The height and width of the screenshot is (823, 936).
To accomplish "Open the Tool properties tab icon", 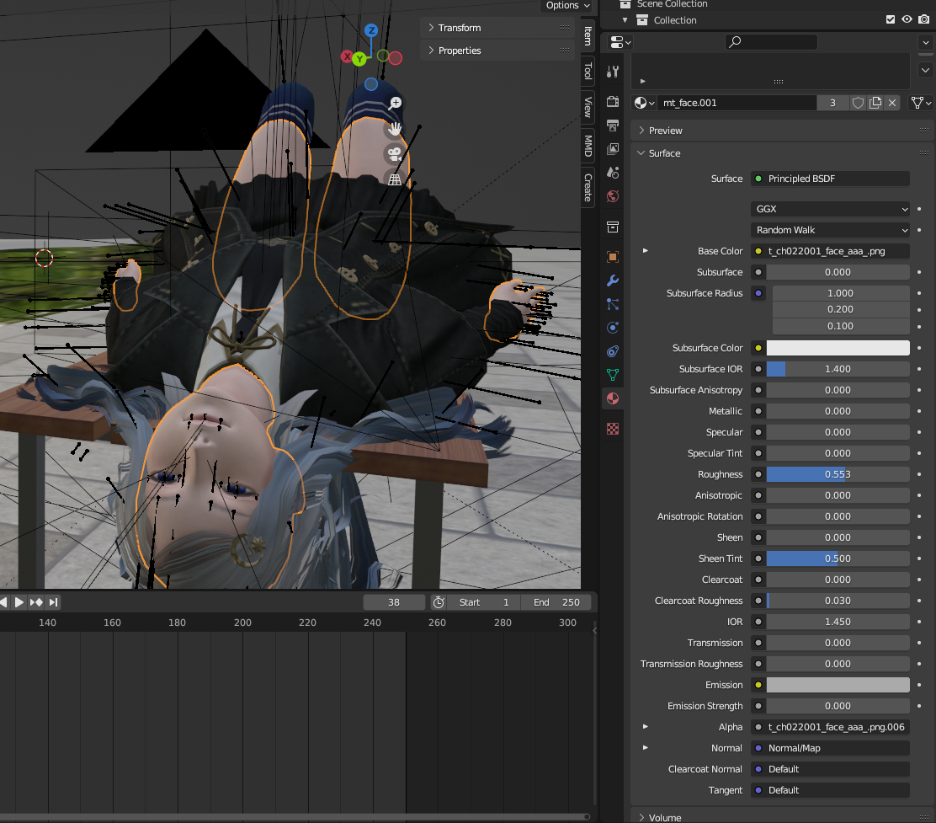I will tap(613, 72).
